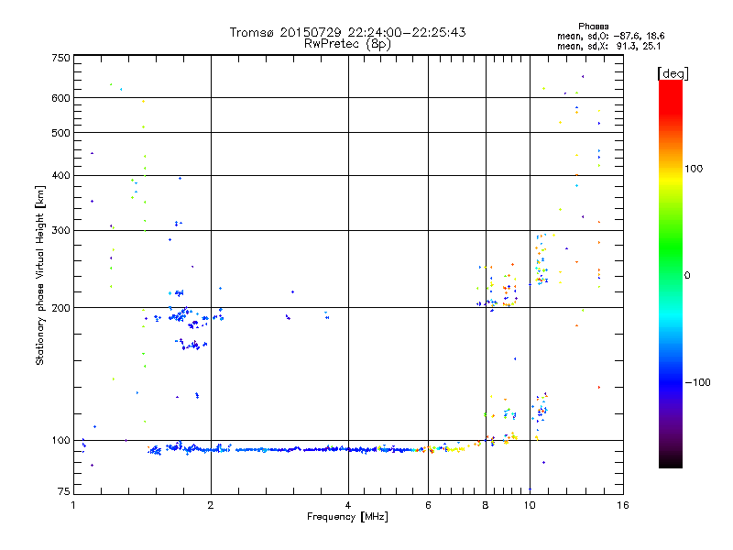
Task: Click the x-axis tick label '2'
Action: pyautogui.click(x=211, y=505)
